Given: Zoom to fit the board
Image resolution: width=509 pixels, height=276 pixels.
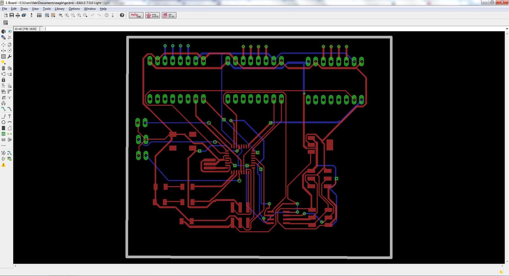Looking at the screenshot, I should pos(61,15).
